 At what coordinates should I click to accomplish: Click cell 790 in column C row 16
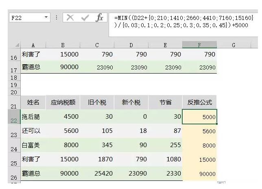click(97, 54)
